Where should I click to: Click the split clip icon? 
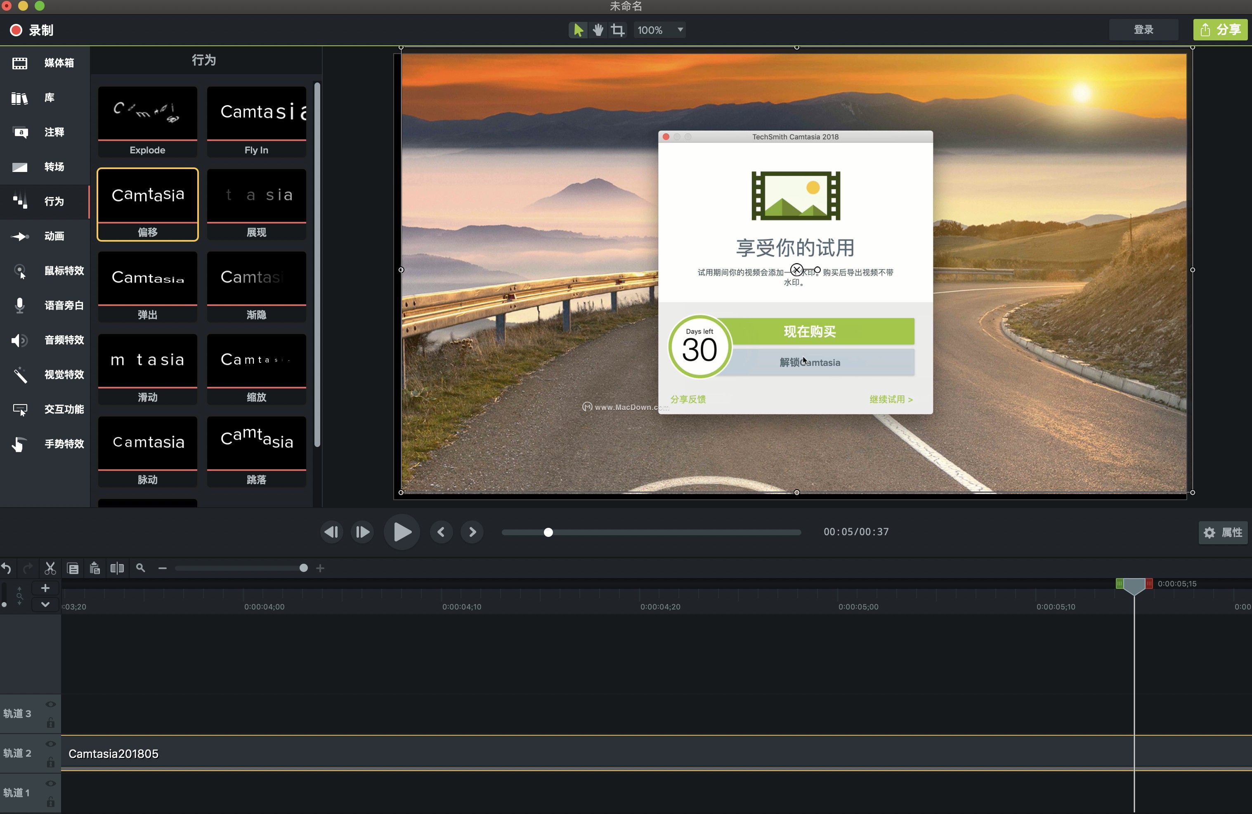pos(117,568)
